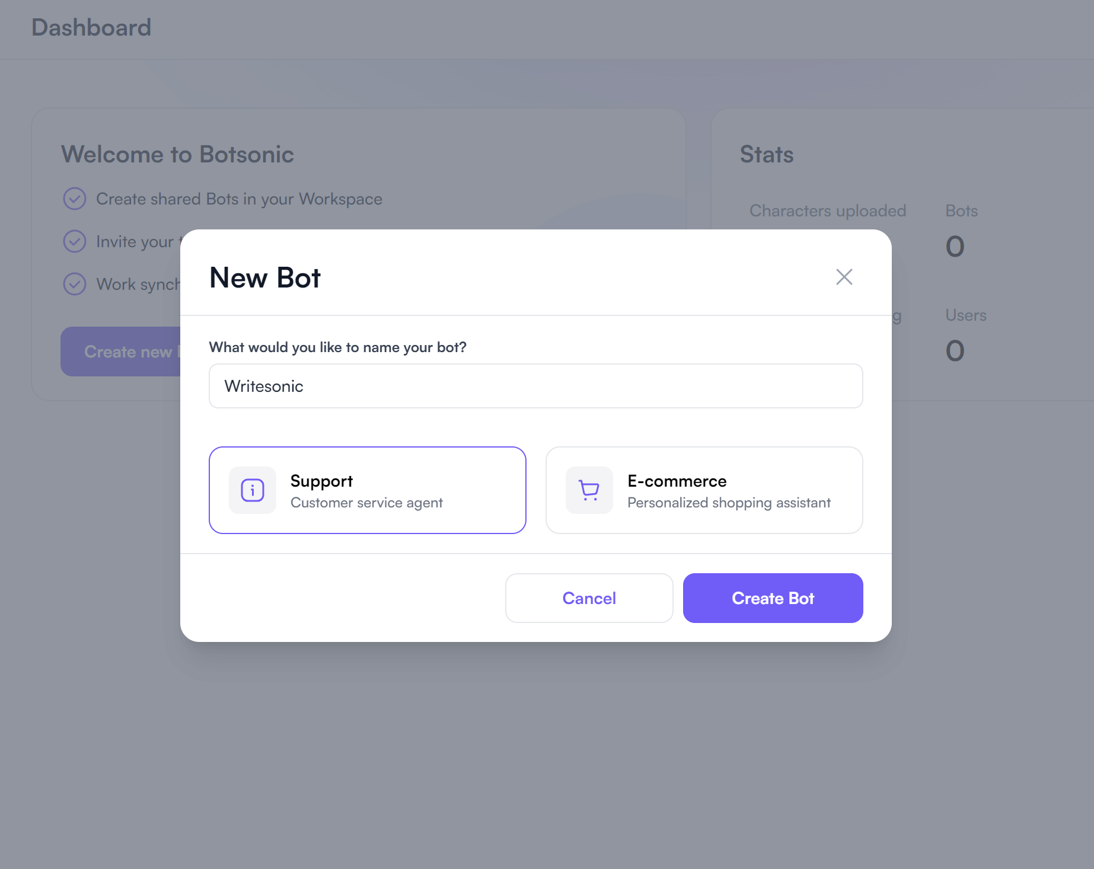
Task: Click the Support card's rounded icon badge
Action: coord(251,490)
